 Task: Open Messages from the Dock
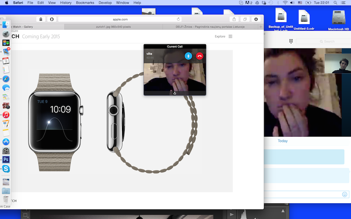click(x=6, y=88)
